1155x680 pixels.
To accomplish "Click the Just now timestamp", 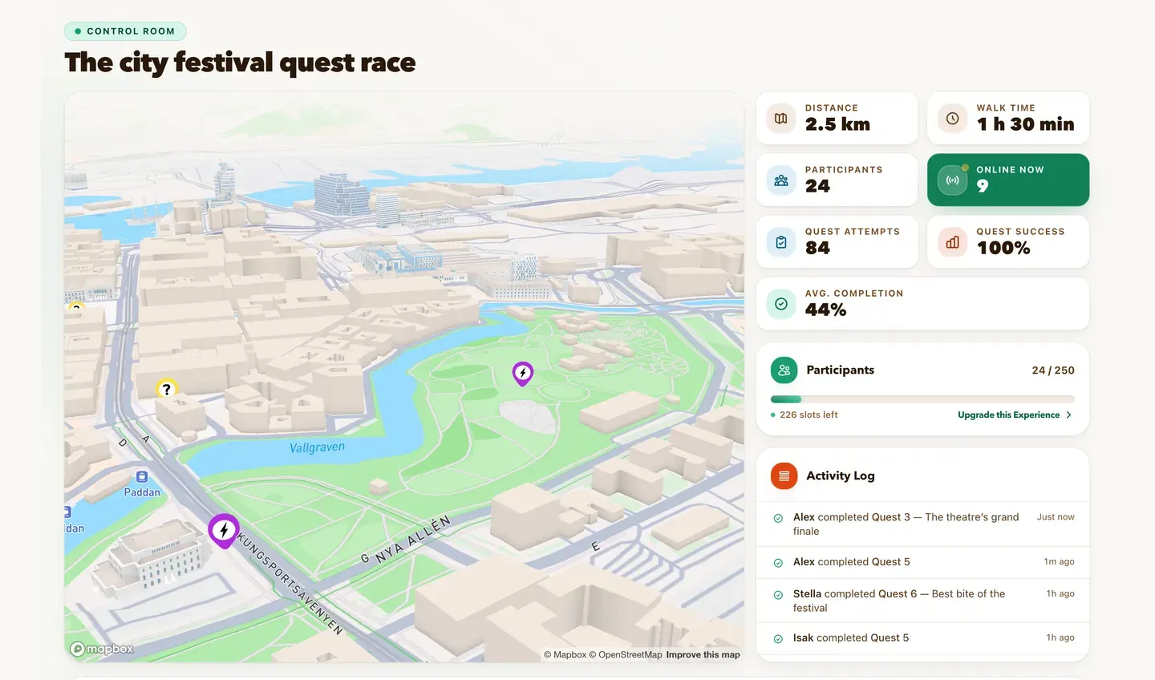I will click(x=1056, y=517).
